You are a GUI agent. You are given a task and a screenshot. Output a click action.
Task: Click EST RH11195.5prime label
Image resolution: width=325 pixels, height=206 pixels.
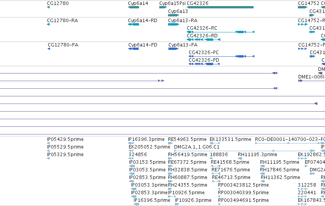280,162
